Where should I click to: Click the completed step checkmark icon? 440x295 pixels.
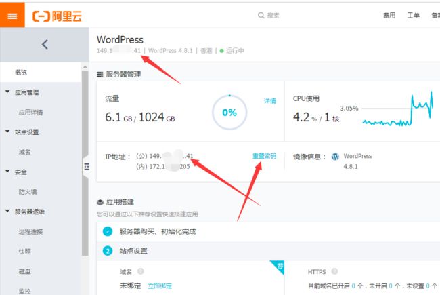pyautogui.click(x=108, y=231)
